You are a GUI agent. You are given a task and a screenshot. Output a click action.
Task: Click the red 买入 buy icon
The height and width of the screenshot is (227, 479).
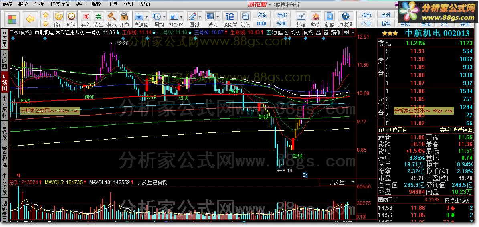click(86, 16)
